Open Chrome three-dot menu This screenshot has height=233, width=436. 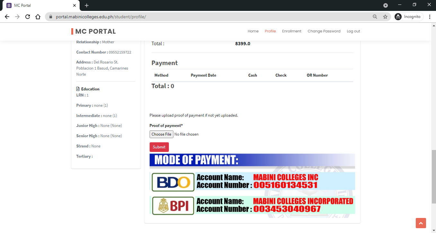[430, 17]
